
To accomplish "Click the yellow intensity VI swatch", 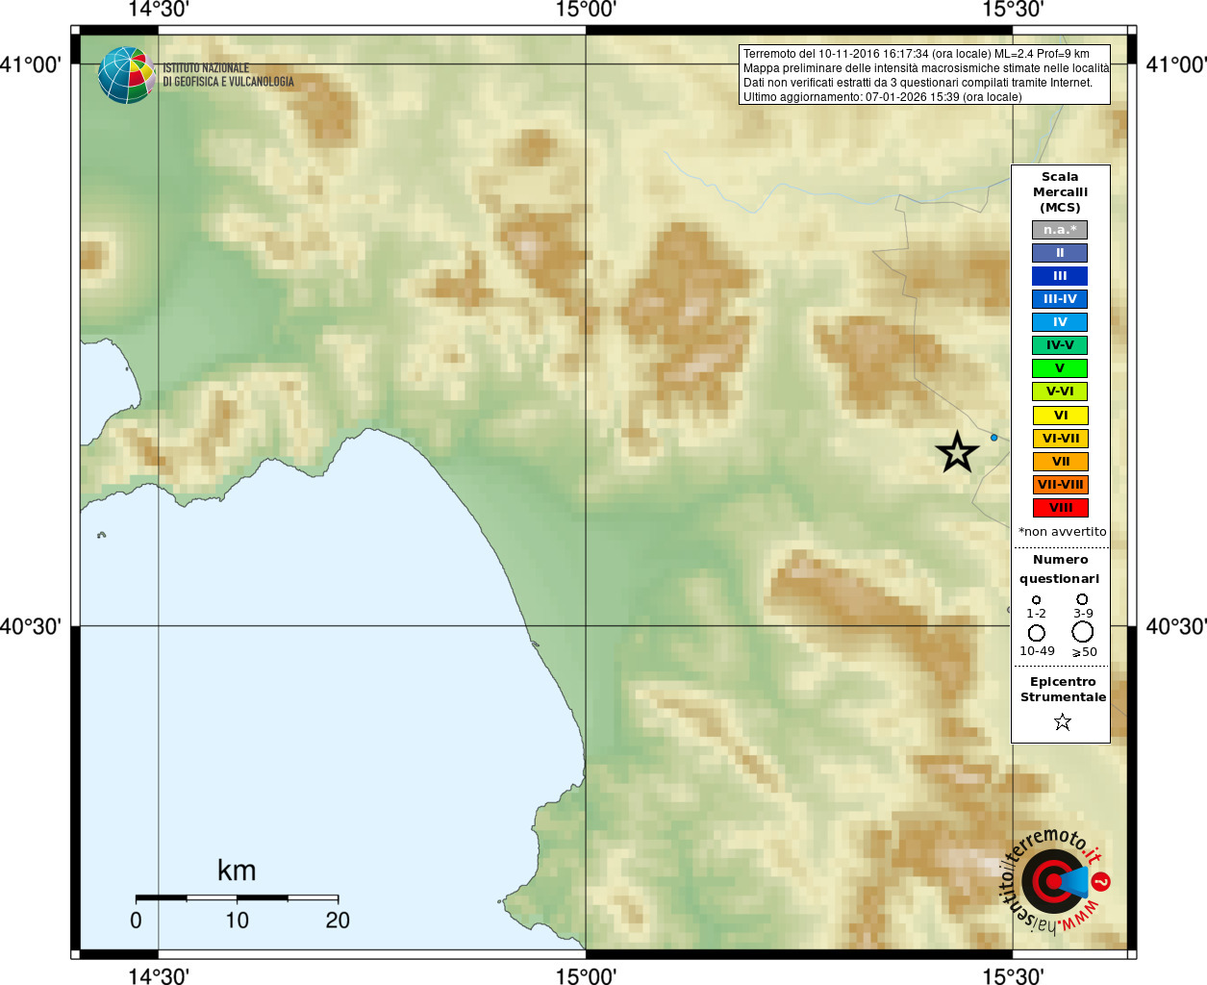I will click(1061, 416).
